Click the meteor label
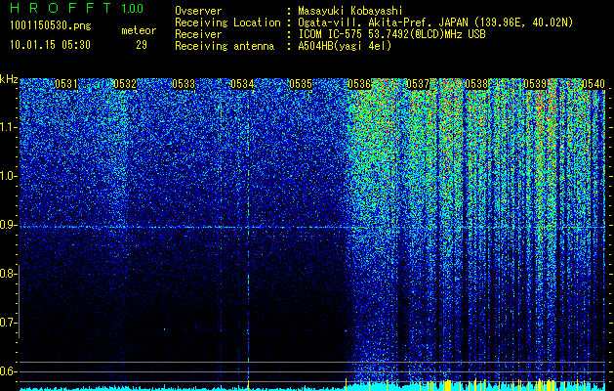 139,30
